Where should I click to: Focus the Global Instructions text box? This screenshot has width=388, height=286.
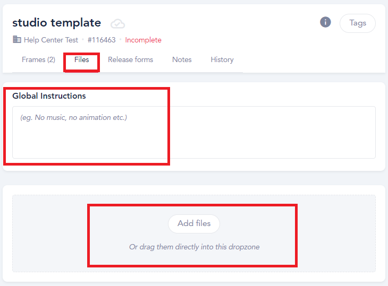point(194,132)
